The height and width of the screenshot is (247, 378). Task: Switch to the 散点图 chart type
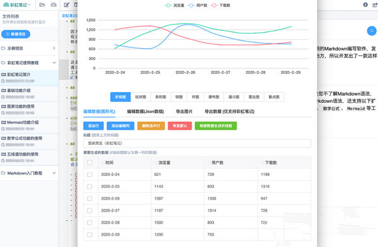(x=274, y=97)
